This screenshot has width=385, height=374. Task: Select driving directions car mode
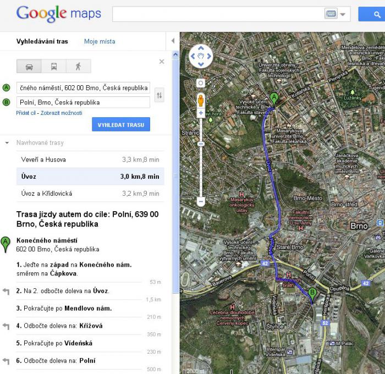[29, 67]
